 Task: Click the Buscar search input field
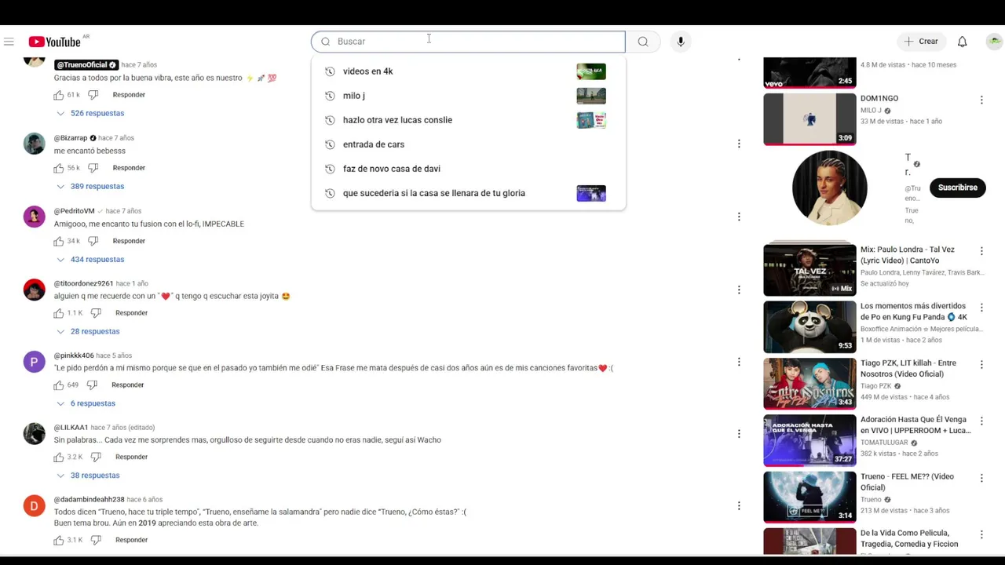(x=468, y=42)
